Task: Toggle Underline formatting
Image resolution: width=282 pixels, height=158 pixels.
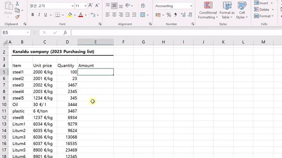Action: tap(45, 14)
